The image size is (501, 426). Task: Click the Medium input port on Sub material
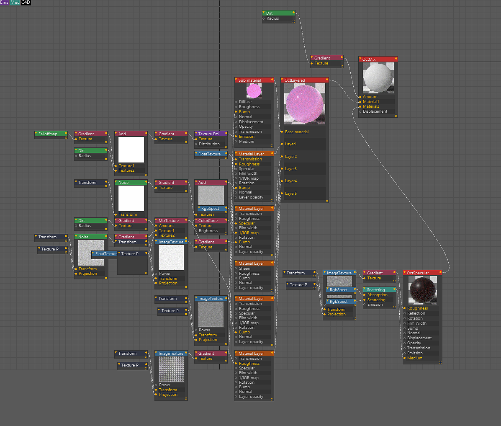tap(236, 142)
